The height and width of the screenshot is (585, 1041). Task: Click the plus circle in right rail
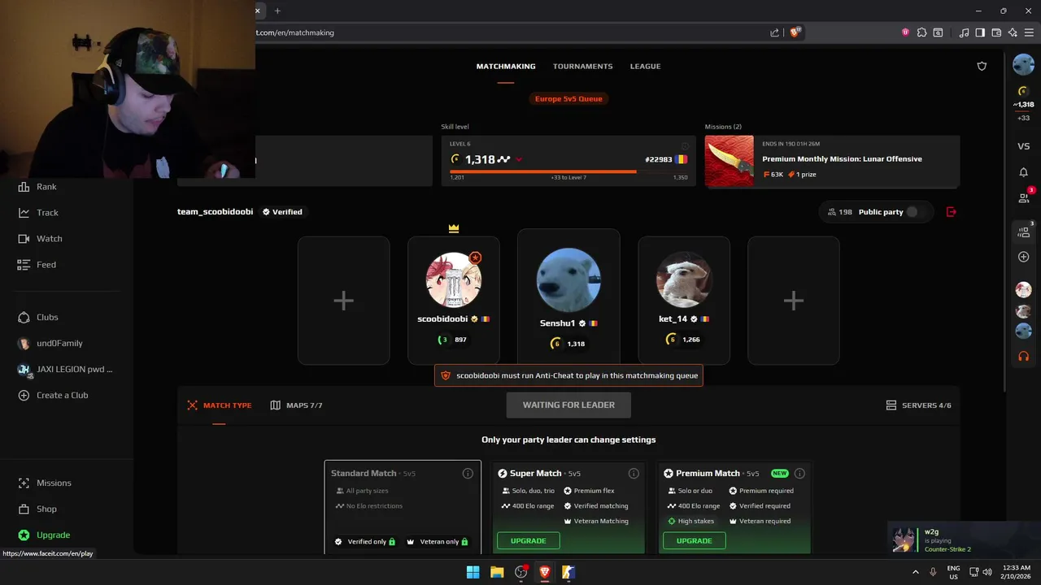[1023, 257]
